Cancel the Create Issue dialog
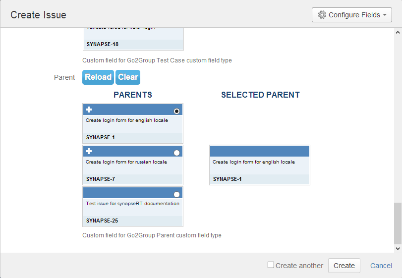 [x=381, y=266]
